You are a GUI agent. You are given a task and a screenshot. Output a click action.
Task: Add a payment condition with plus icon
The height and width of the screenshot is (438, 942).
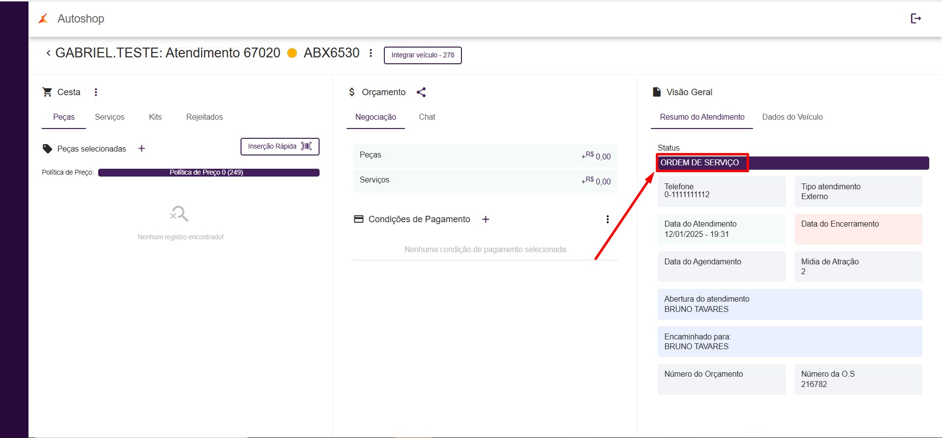pyautogui.click(x=485, y=219)
